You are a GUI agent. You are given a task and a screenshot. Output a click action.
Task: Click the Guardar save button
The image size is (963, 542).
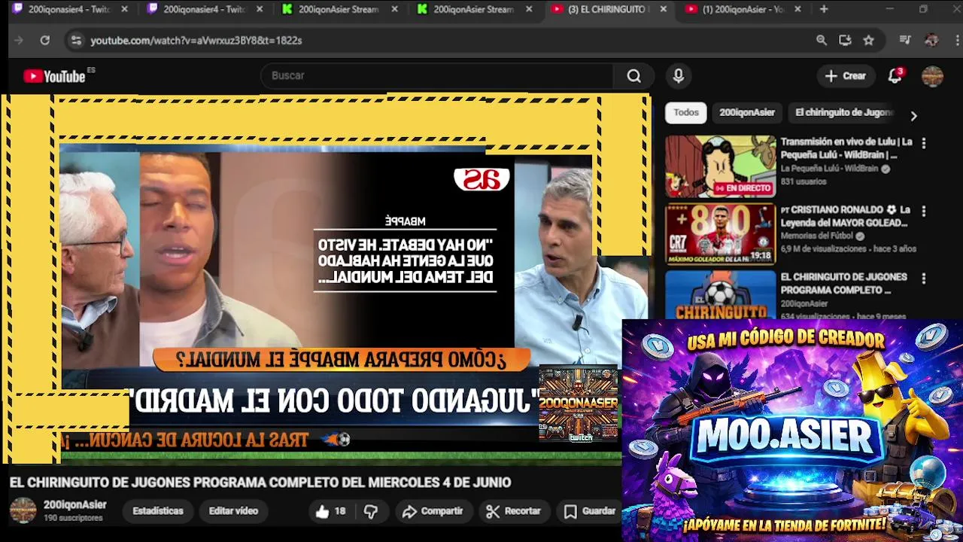click(x=590, y=511)
